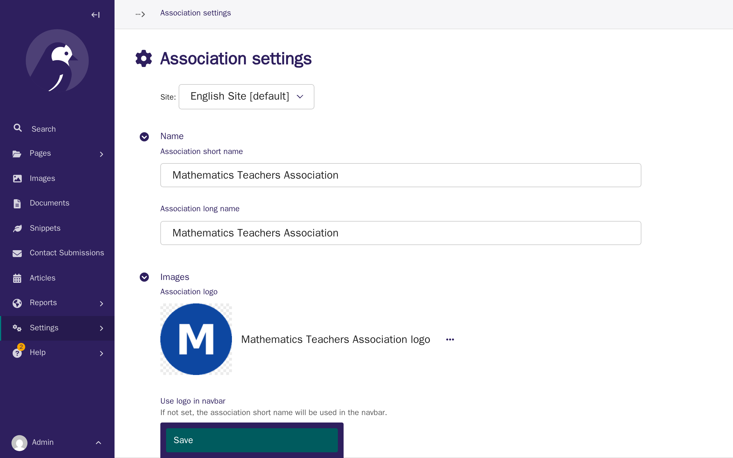Open Contact Submissions in sidebar
Viewport: 733px width, 458px height.
pyautogui.click(x=57, y=253)
